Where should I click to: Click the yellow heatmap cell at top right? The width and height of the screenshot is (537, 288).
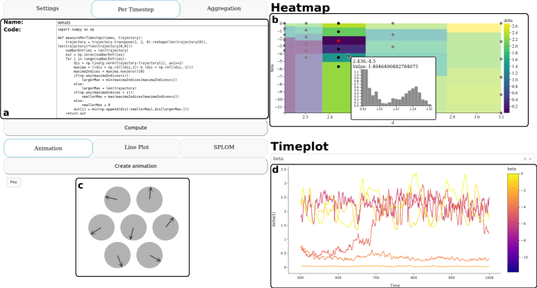pos(474,28)
